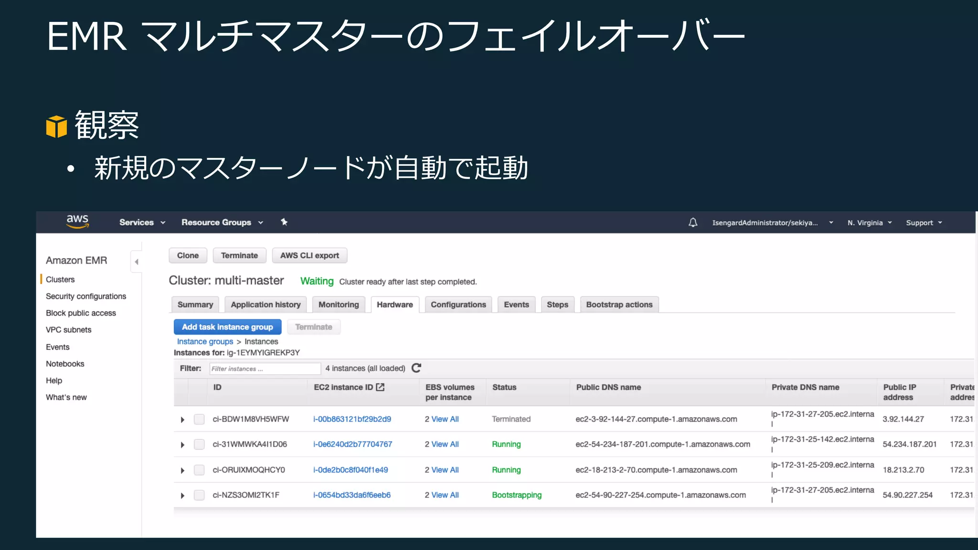This screenshot has height=550, width=978.
Task: Open the Services dropdown menu
Action: point(142,222)
